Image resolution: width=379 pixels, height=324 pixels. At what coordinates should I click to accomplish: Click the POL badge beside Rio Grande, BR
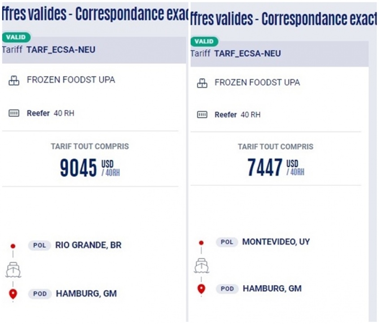39,245
